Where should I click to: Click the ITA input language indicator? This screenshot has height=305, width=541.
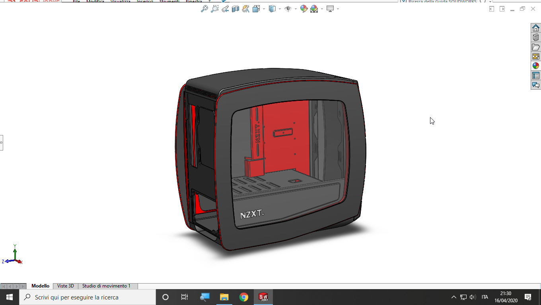[x=485, y=297]
